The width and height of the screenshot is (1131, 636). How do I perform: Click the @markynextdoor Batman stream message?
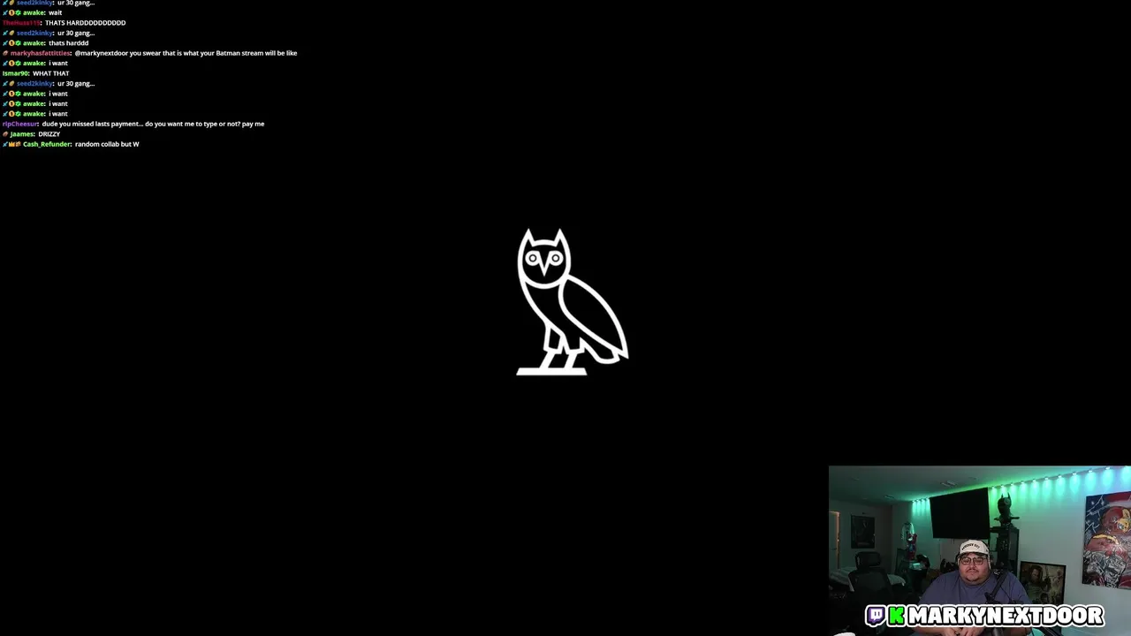click(186, 53)
